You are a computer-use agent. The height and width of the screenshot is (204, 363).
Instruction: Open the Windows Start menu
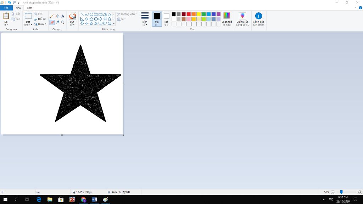(5, 199)
